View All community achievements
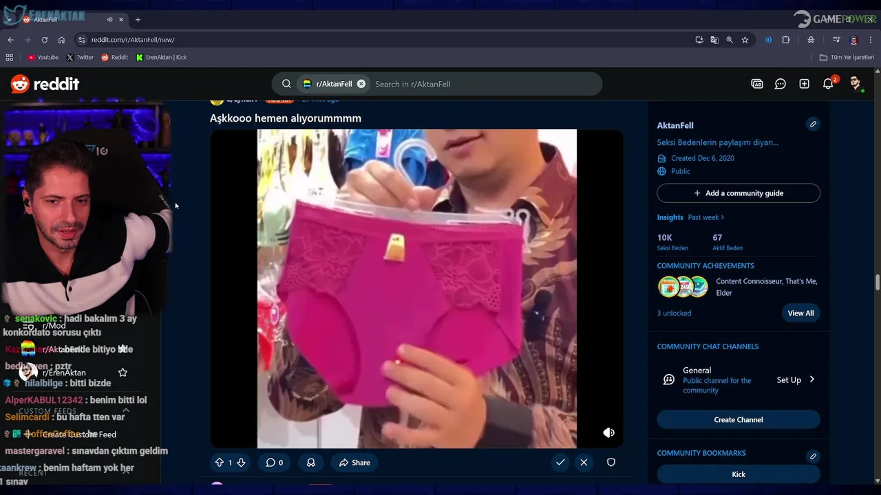This screenshot has width=881, height=495. (800, 313)
